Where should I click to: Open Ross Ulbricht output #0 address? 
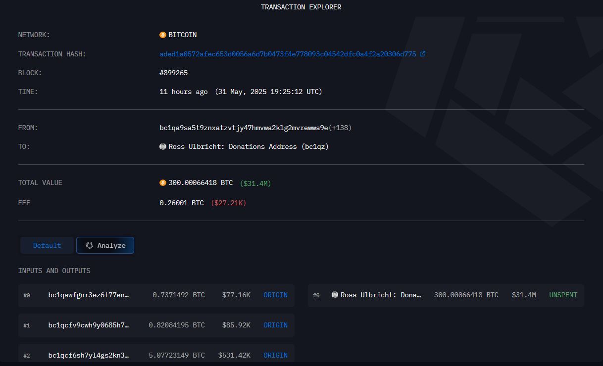tap(381, 295)
